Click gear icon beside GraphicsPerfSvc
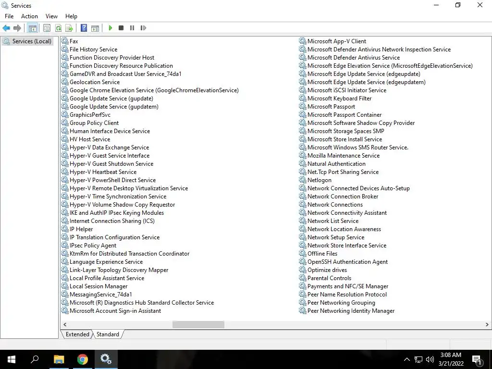 point(65,114)
